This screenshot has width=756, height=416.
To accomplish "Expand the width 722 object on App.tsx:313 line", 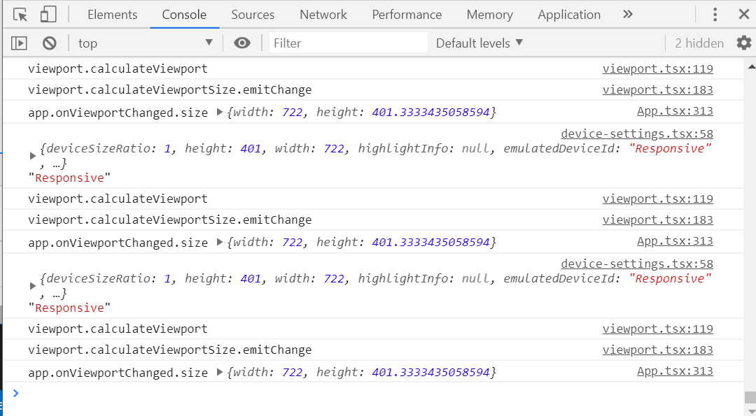I will point(219,110).
